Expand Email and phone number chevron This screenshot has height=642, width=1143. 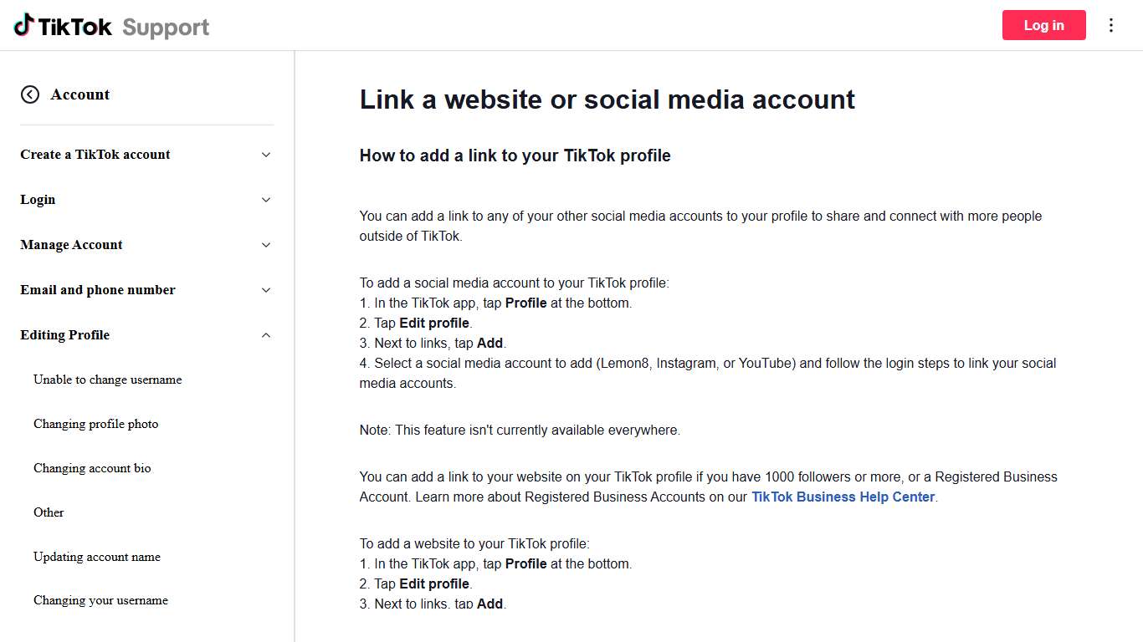(x=266, y=290)
